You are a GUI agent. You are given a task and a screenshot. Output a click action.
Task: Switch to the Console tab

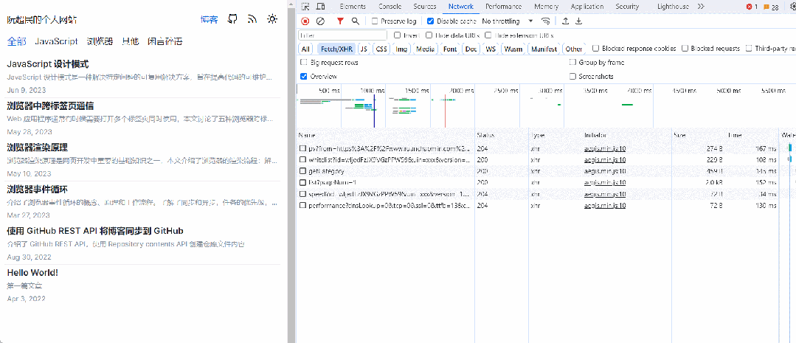click(390, 7)
